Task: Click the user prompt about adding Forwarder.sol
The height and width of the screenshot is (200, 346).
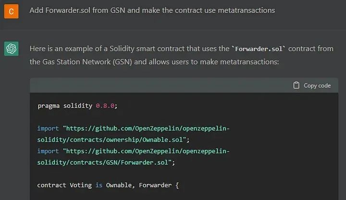Action: click(152, 11)
